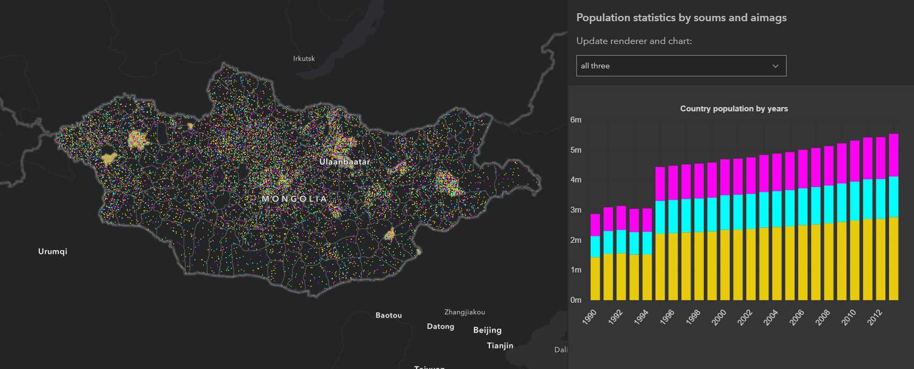
Task: Click the MONGOLIA country label on the map
Action: (295, 199)
